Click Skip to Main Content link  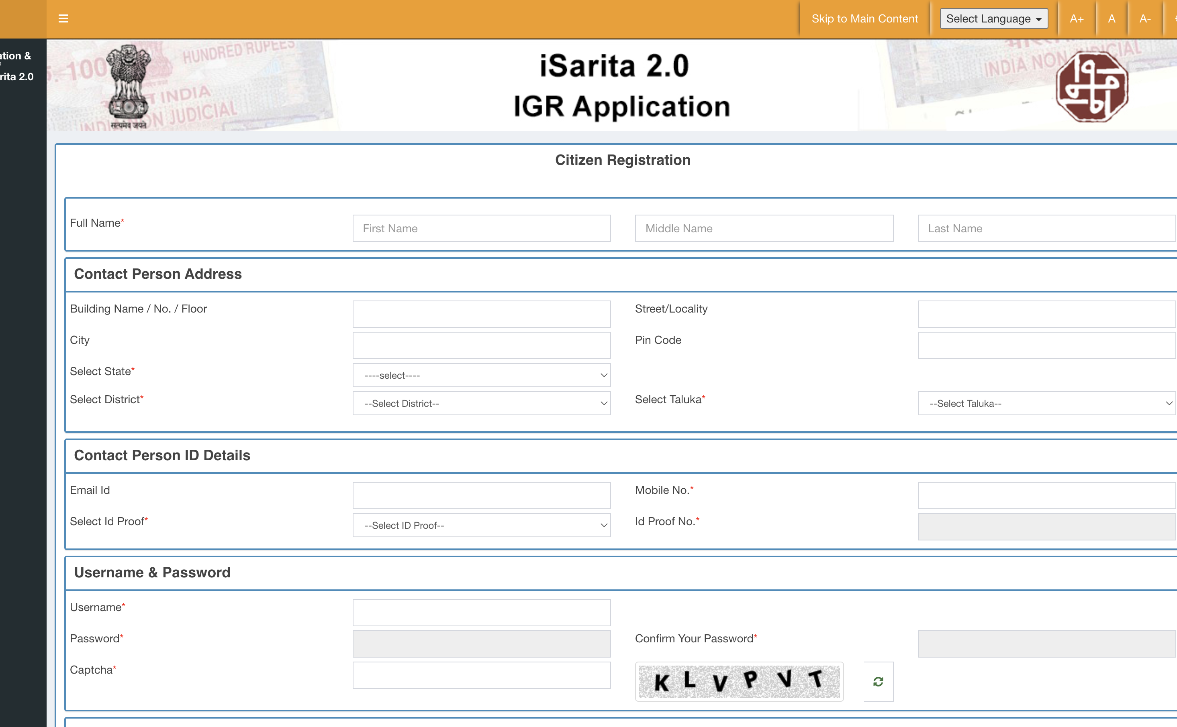coord(864,19)
